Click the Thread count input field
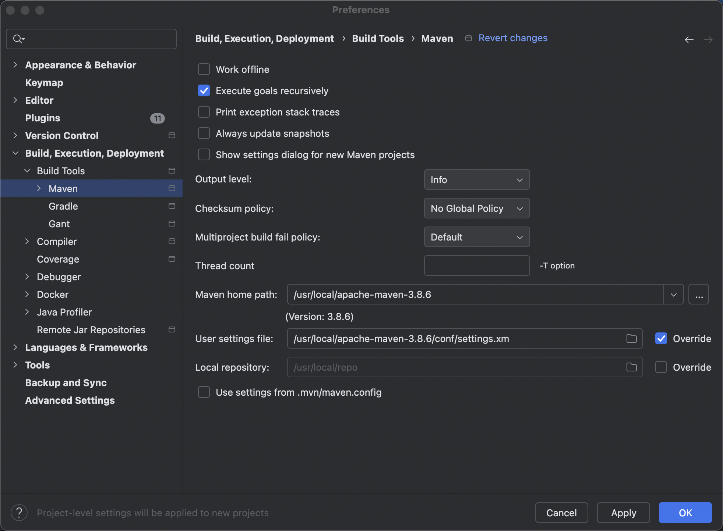Image resolution: width=723 pixels, height=531 pixels. point(477,265)
